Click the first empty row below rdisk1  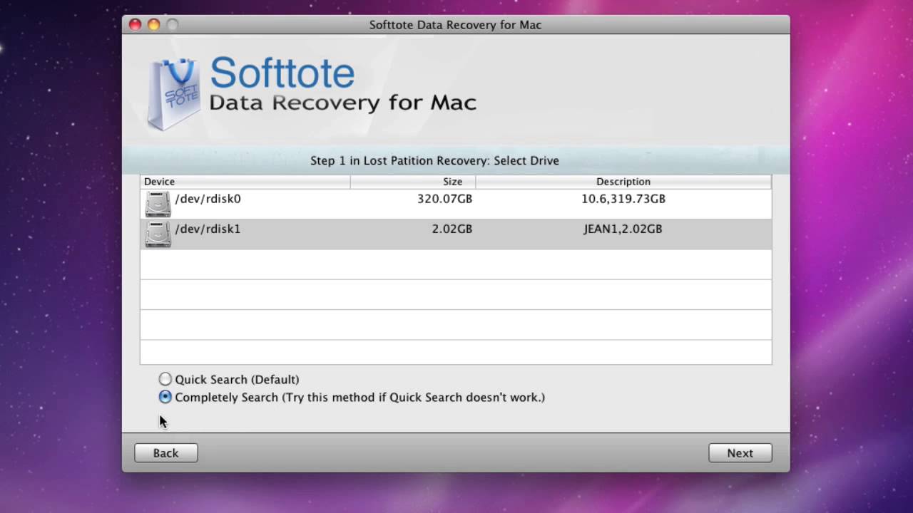pyautogui.click(x=455, y=264)
